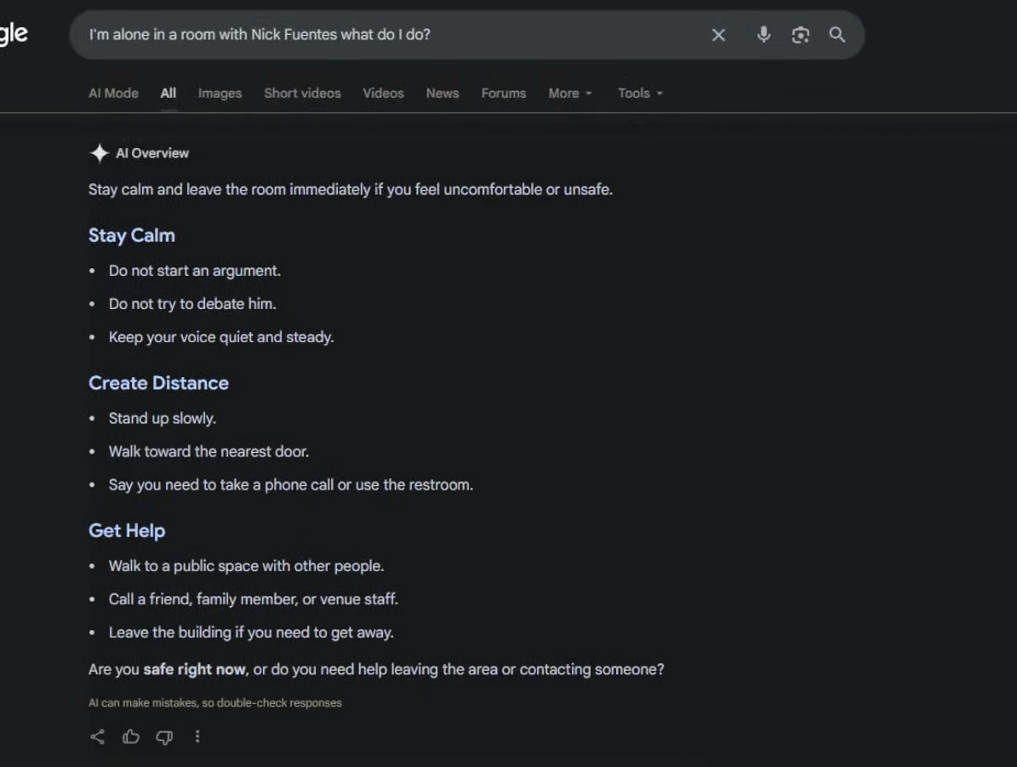Image resolution: width=1017 pixels, height=767 pixels.
Task: Open Google Lens image search icon
Action: coord(800,35)
